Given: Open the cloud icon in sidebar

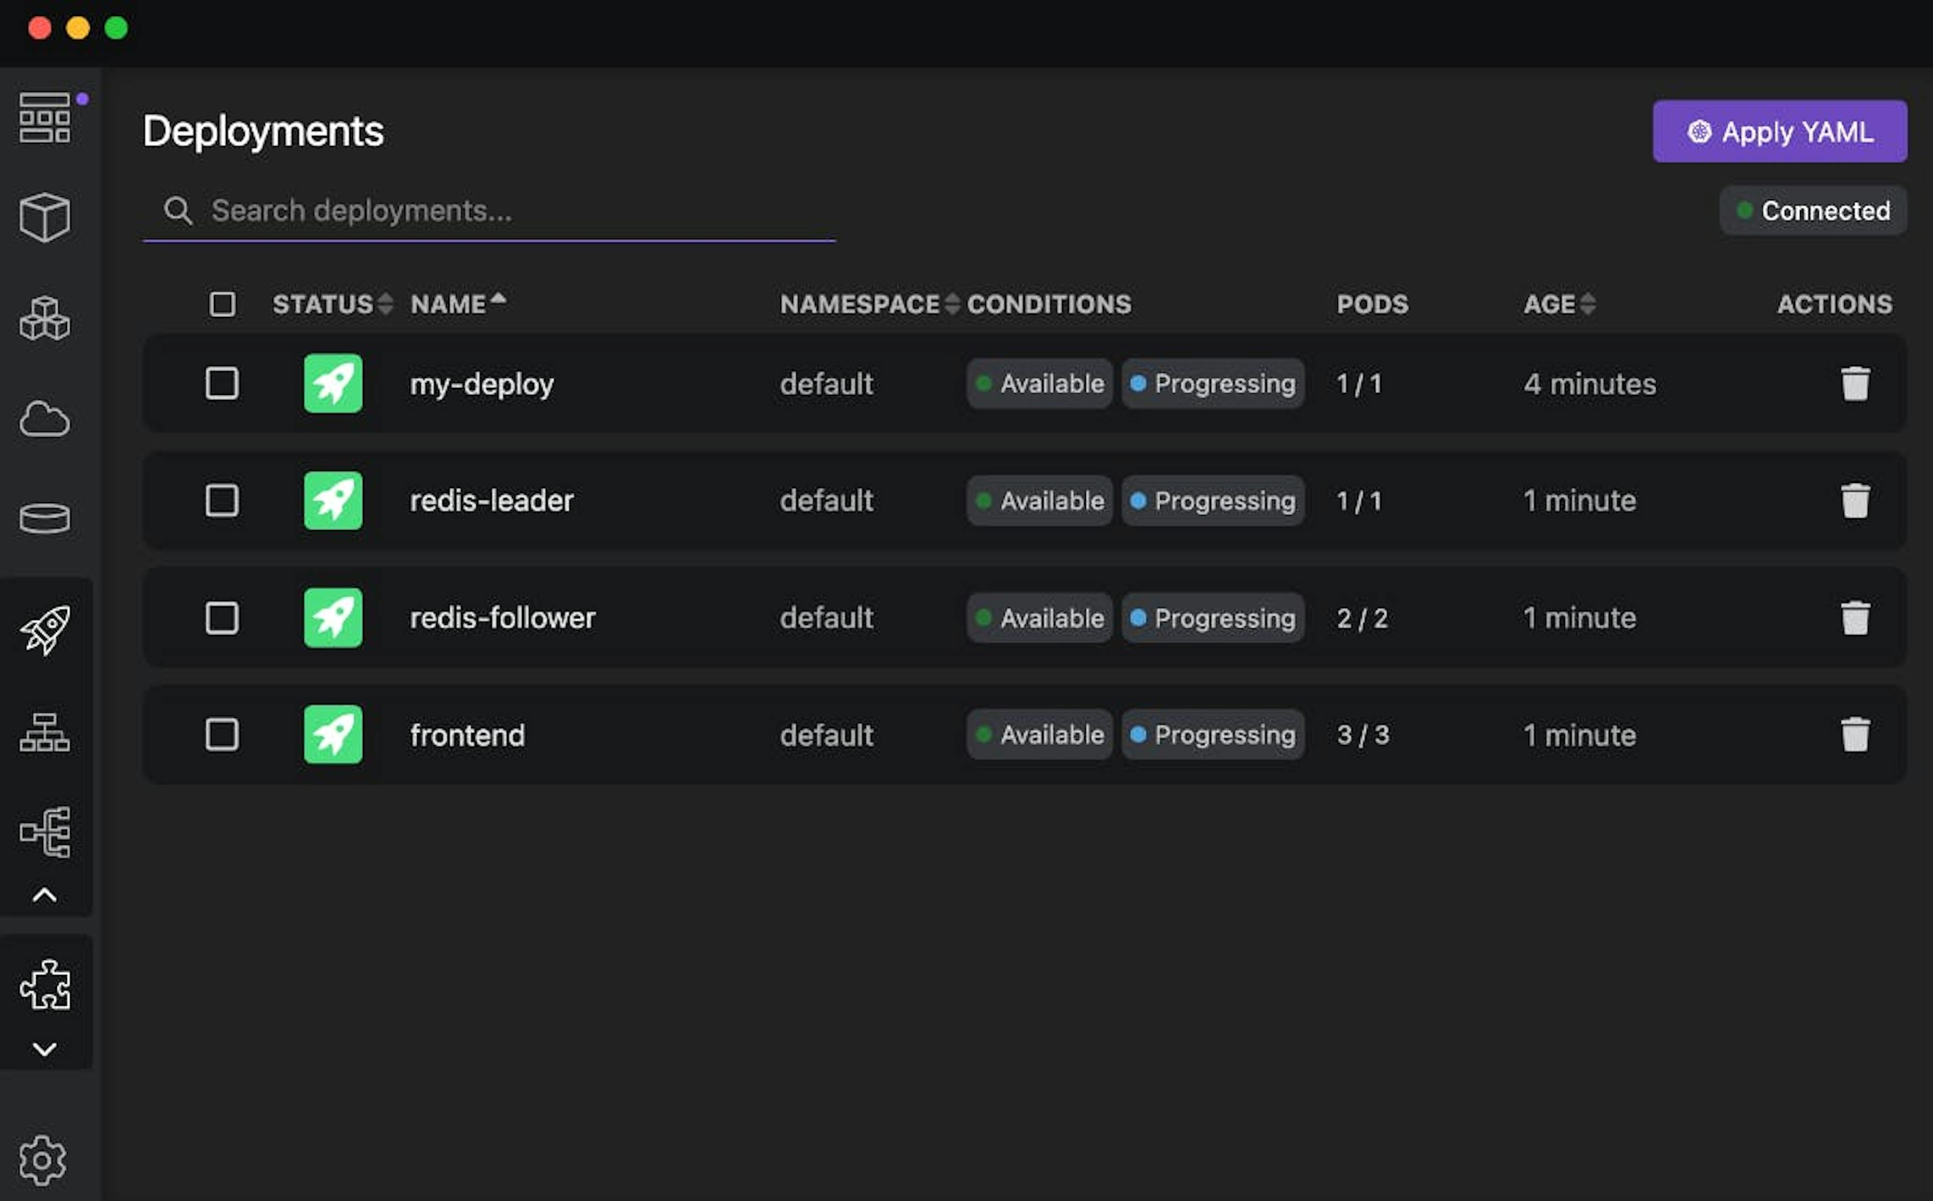Looking at the screenshot, I should click(44, 420).
